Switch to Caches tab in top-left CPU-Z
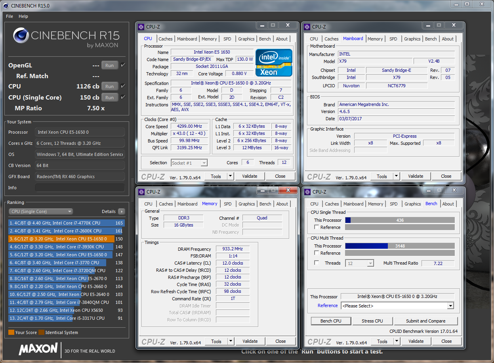The image size is (494, 363). click(165, 39)
